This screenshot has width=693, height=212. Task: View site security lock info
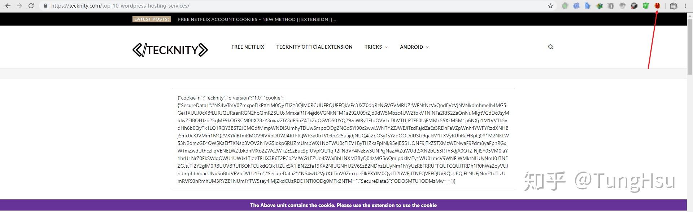click(45, 6)
